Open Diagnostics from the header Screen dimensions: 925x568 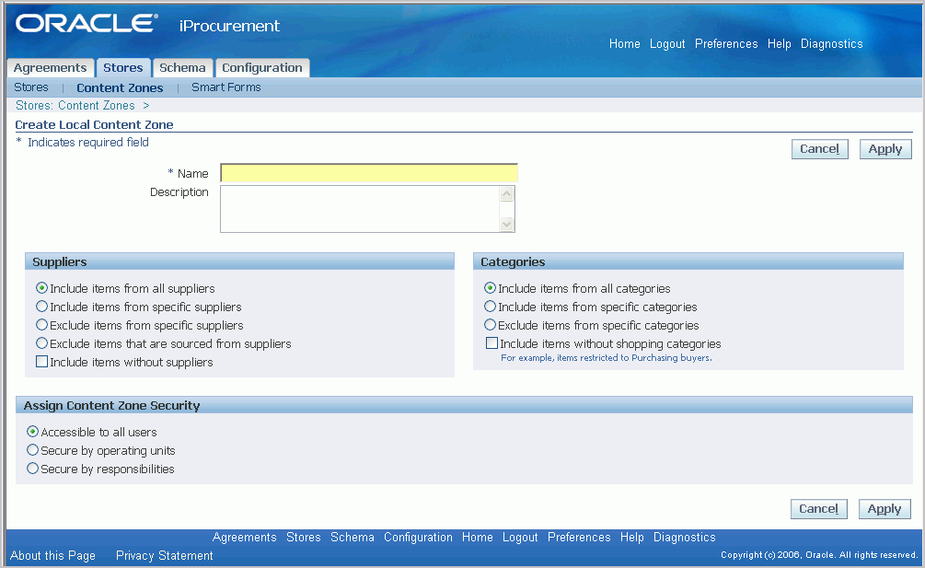tap(832, 43)
